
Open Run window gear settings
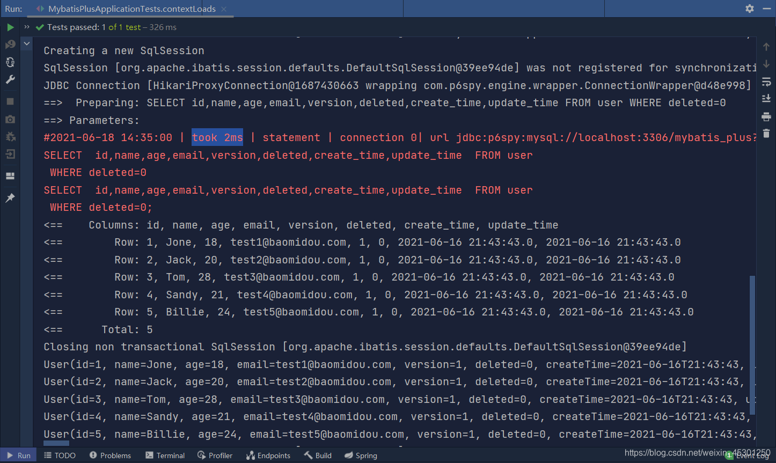(x=750, y=9)
